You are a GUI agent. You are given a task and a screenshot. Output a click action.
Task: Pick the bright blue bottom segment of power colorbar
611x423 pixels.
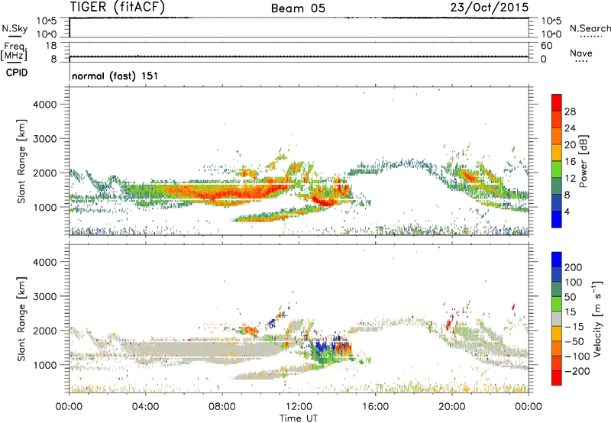(x=557, y=219)
